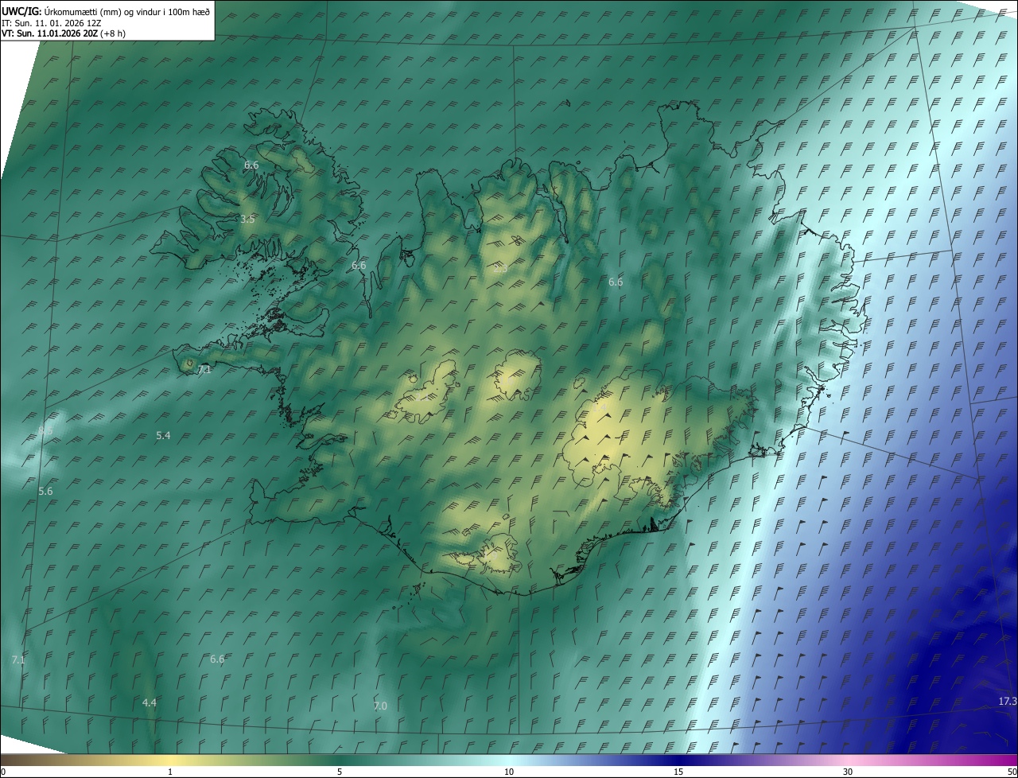
Task: Click the "10" tick on the color scale
Action: pyautogui.click(x=509, y=772)
